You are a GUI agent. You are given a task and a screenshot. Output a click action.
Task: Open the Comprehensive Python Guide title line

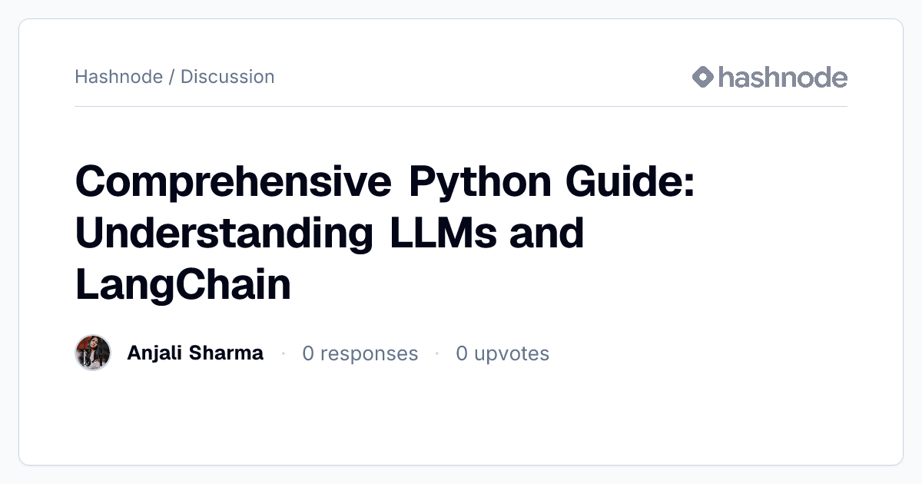(x=385, y=183)
